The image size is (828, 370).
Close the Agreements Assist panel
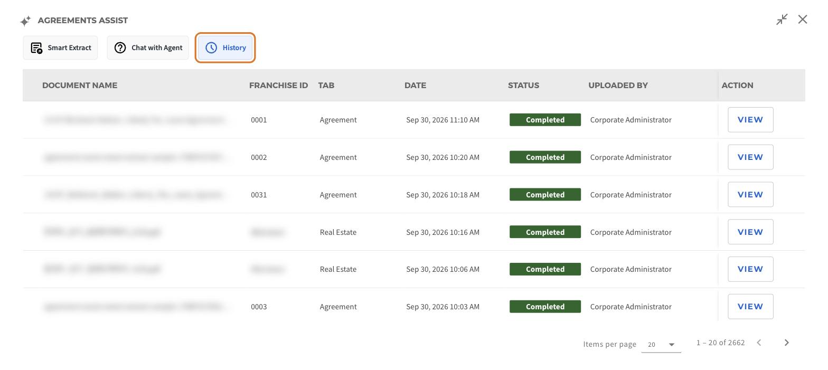(803, 20)
